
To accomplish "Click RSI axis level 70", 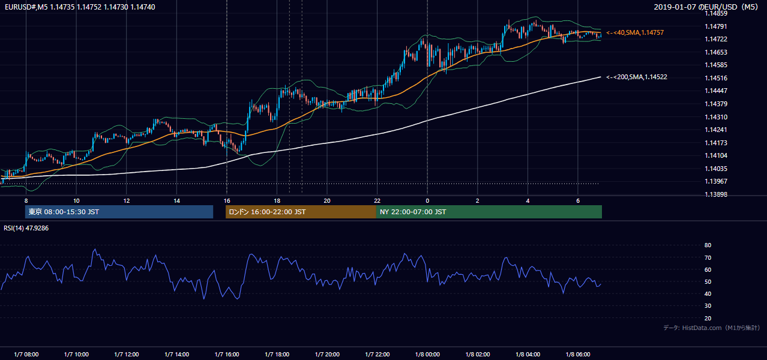I will tap(708, 257).
